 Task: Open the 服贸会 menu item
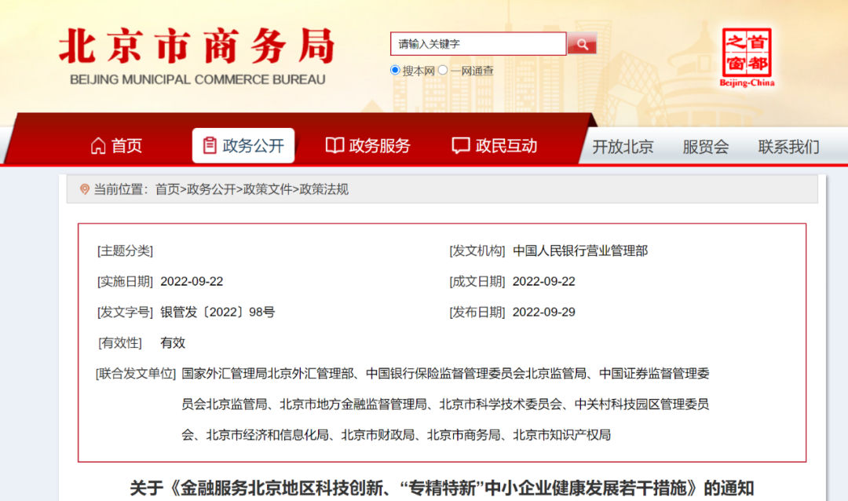click(706, 147)
